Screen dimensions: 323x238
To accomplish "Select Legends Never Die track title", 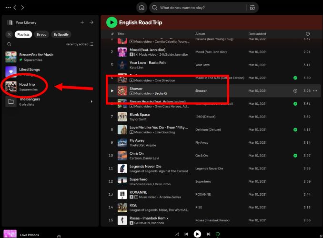I will [x=145, y=166].
